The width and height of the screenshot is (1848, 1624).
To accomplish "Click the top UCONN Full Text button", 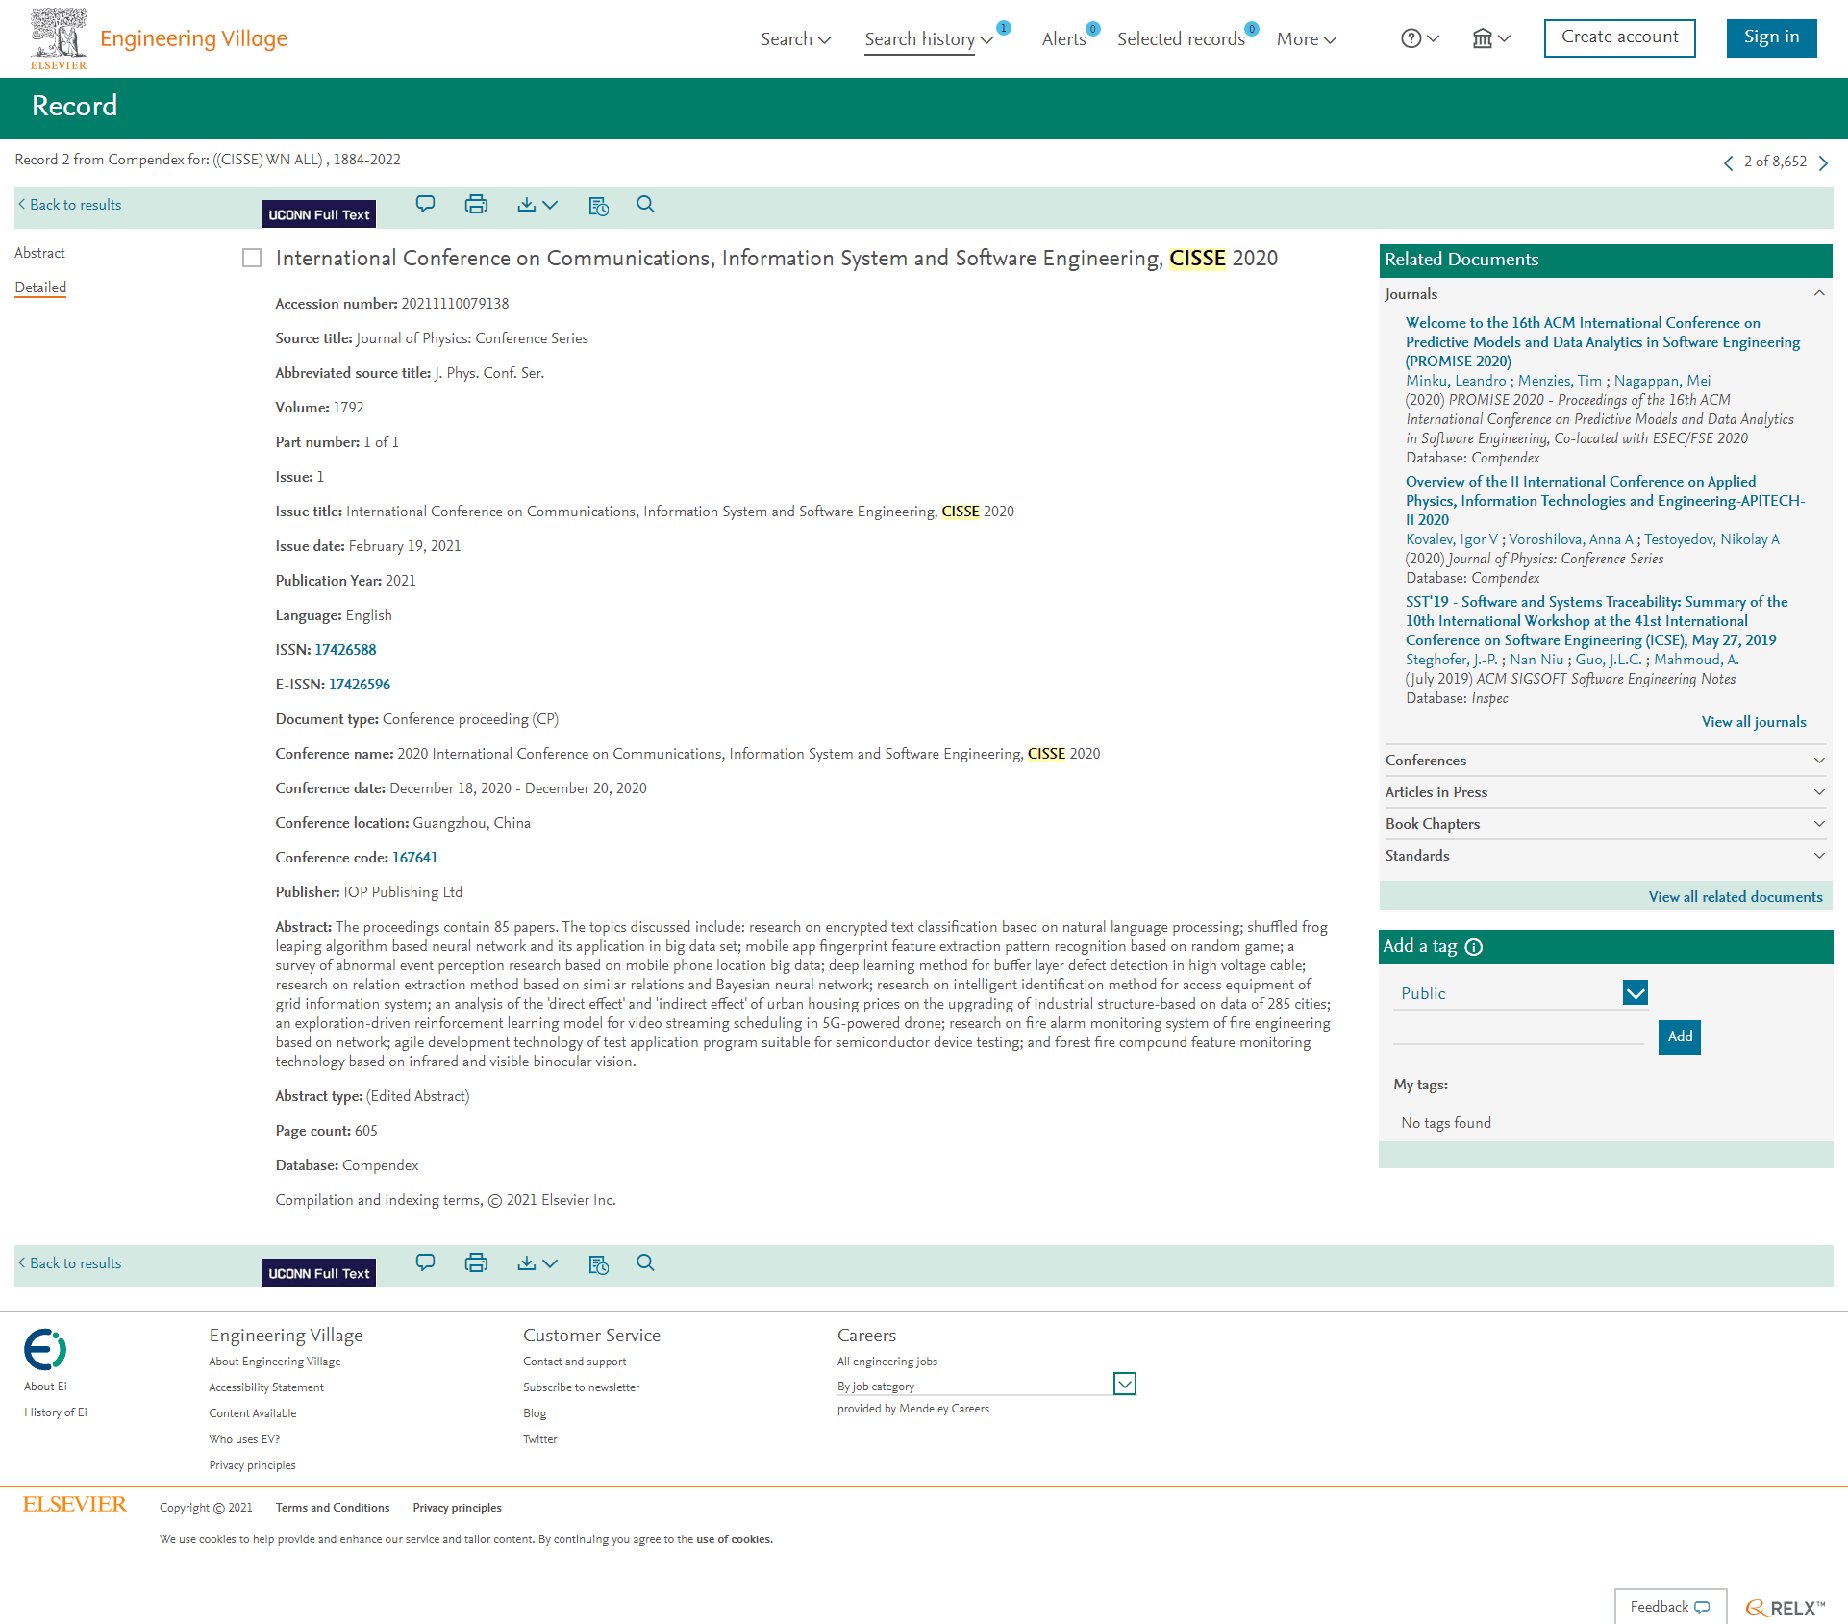I will click(318, 214).
